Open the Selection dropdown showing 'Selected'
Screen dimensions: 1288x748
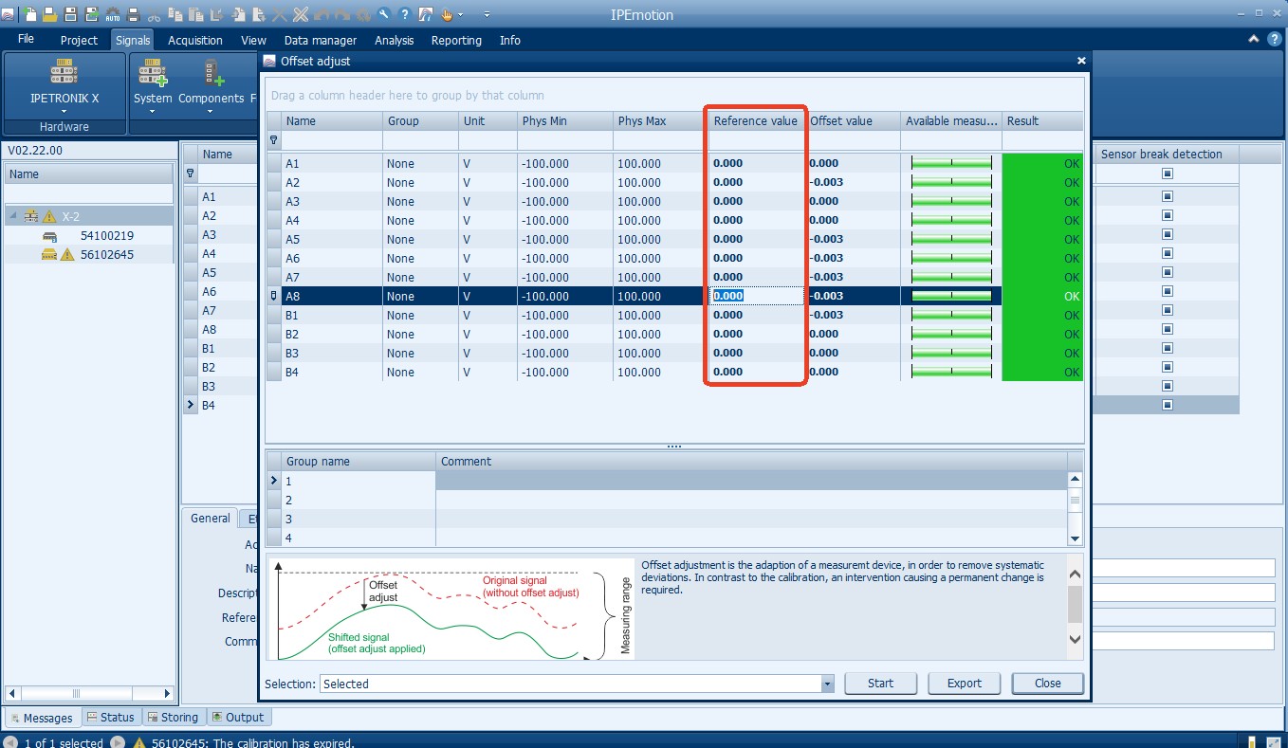click(x=827, y=684)
